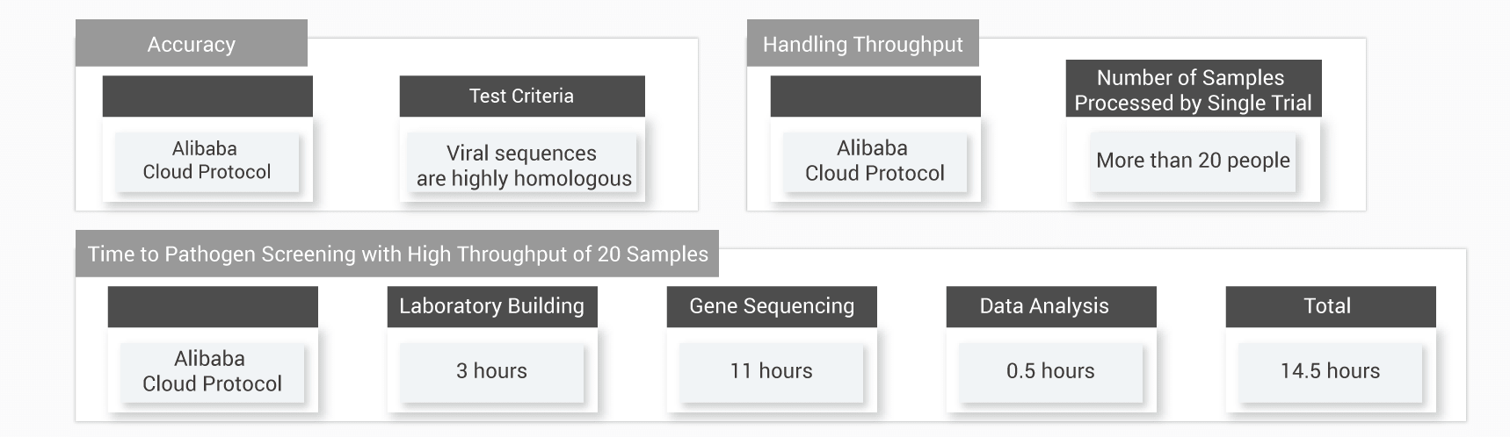Select the More than 20 people cell
This screenshot has width=1510, height=437.
(x=1193, y=161)
